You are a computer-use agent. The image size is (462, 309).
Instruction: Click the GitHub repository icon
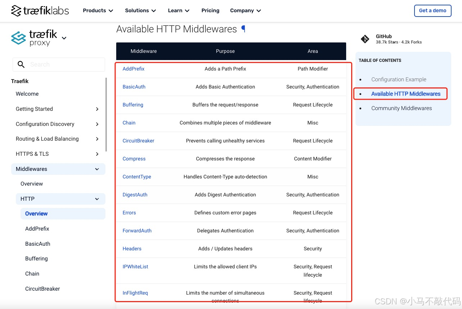365,39
